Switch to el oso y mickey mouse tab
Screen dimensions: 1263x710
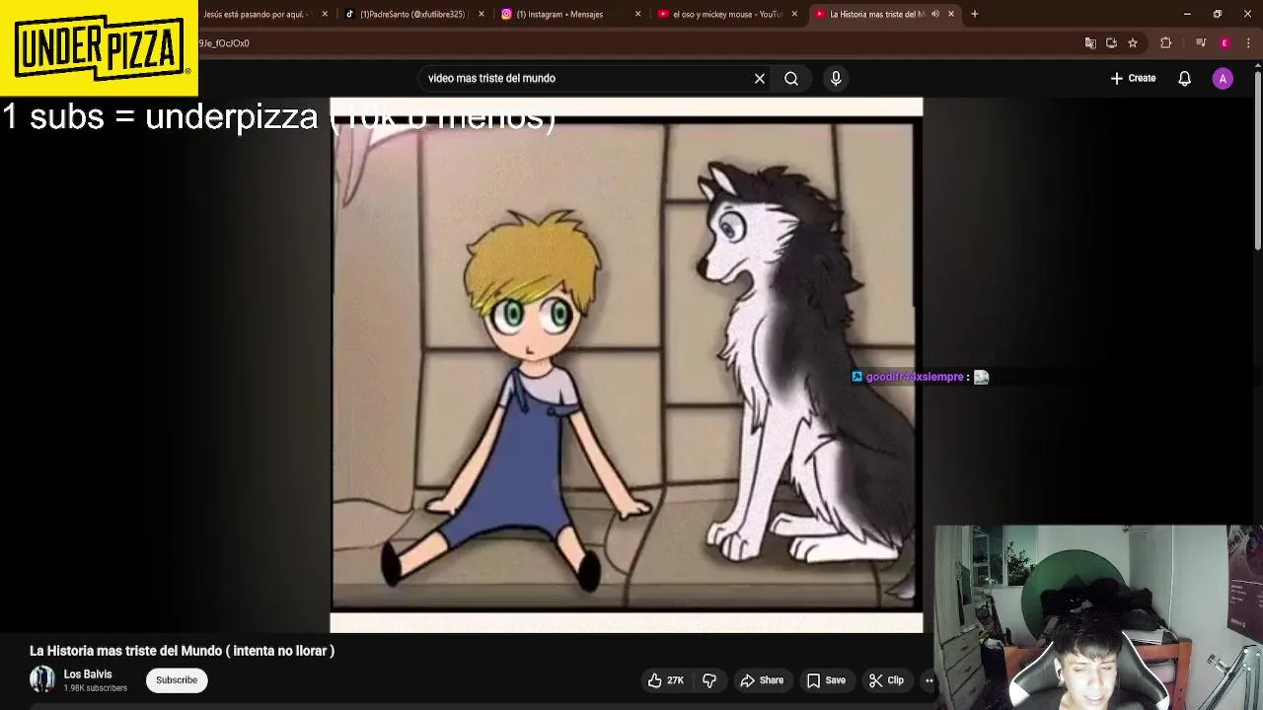point(727,14)
